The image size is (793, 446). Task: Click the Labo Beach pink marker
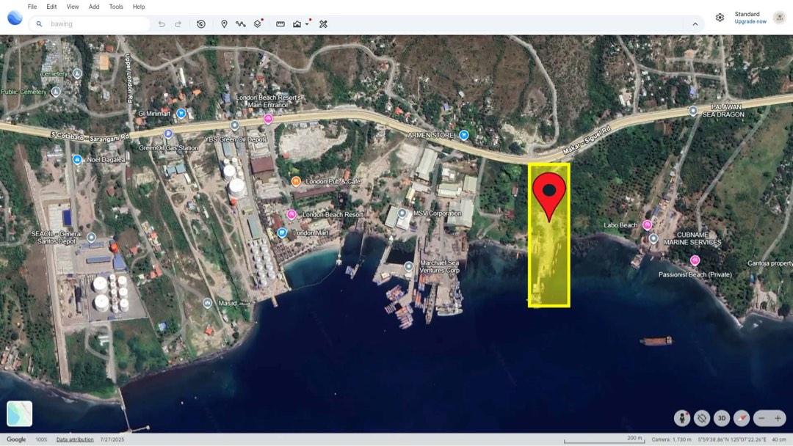tap(647, 224)
